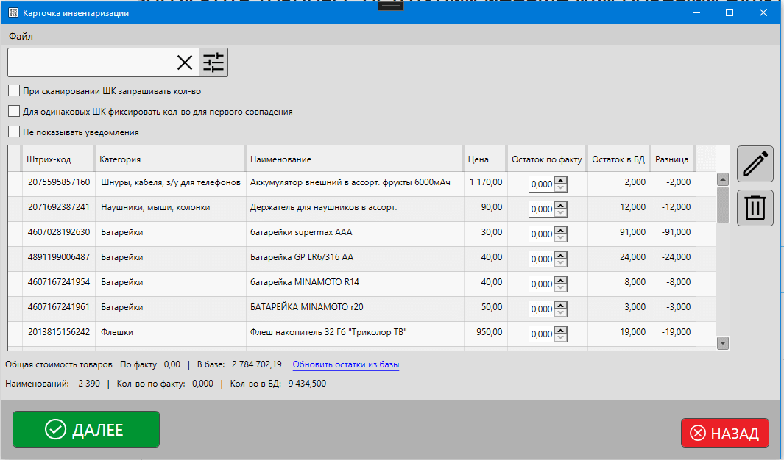Click the trash delete icon

pos(755,207)
